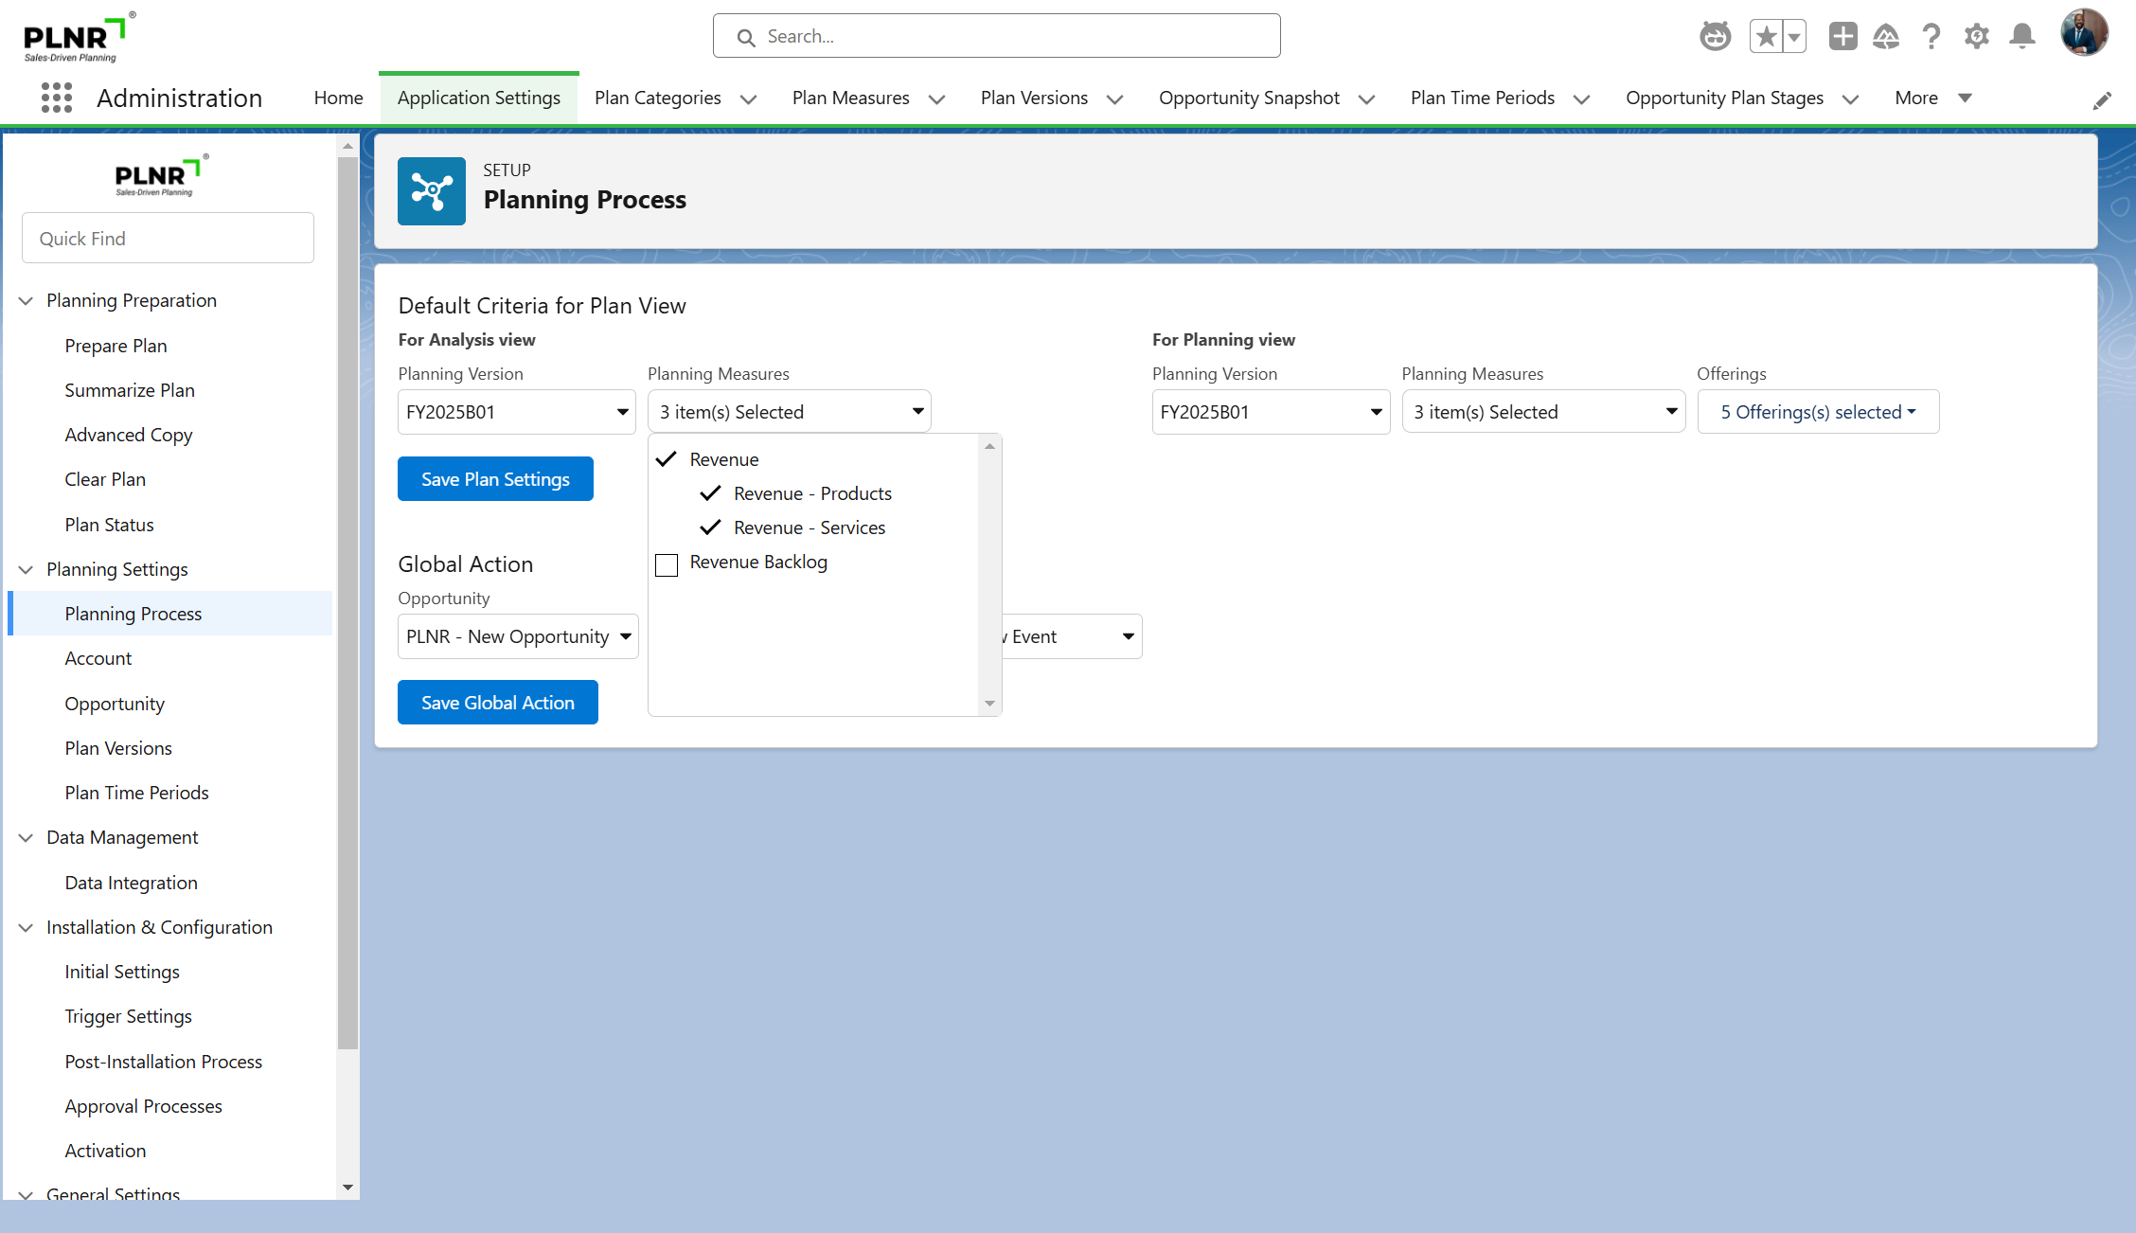Open the App Launcher grid icon

pyautogui.click(x=57, y=98)
